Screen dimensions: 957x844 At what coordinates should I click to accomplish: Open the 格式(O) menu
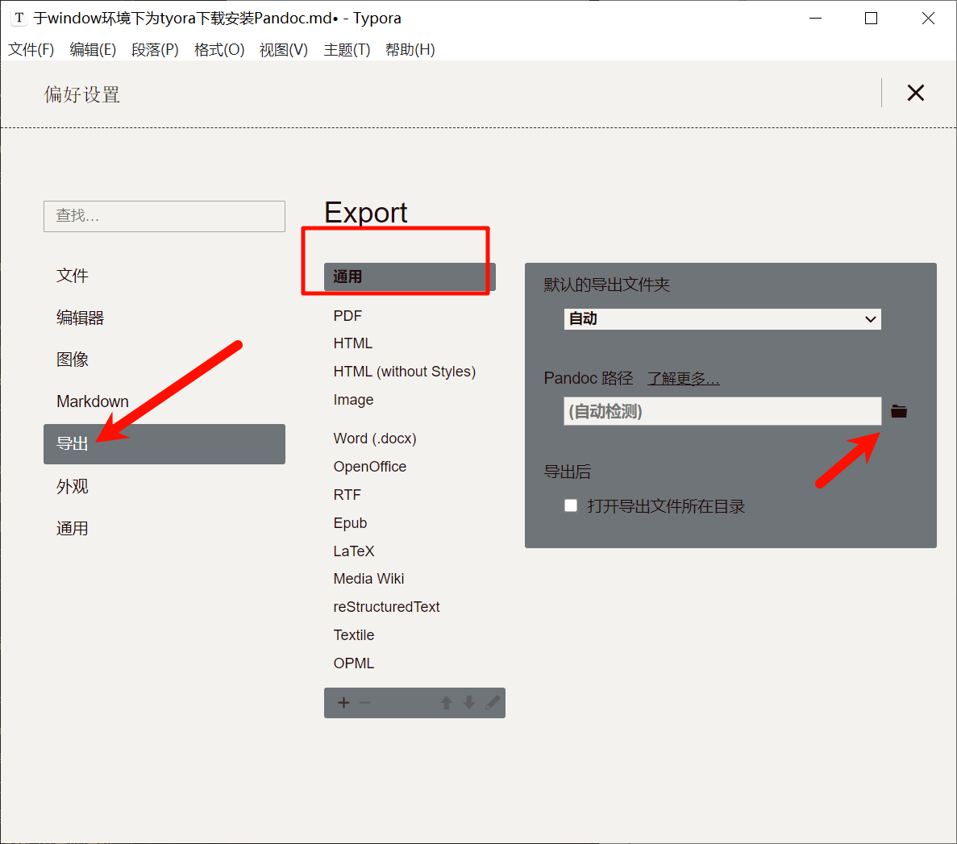(x=219, y=49)
